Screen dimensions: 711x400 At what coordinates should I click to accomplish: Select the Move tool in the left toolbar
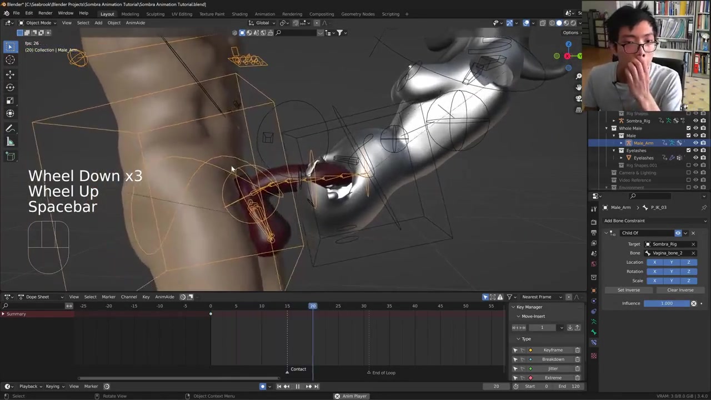coord(10,74)
